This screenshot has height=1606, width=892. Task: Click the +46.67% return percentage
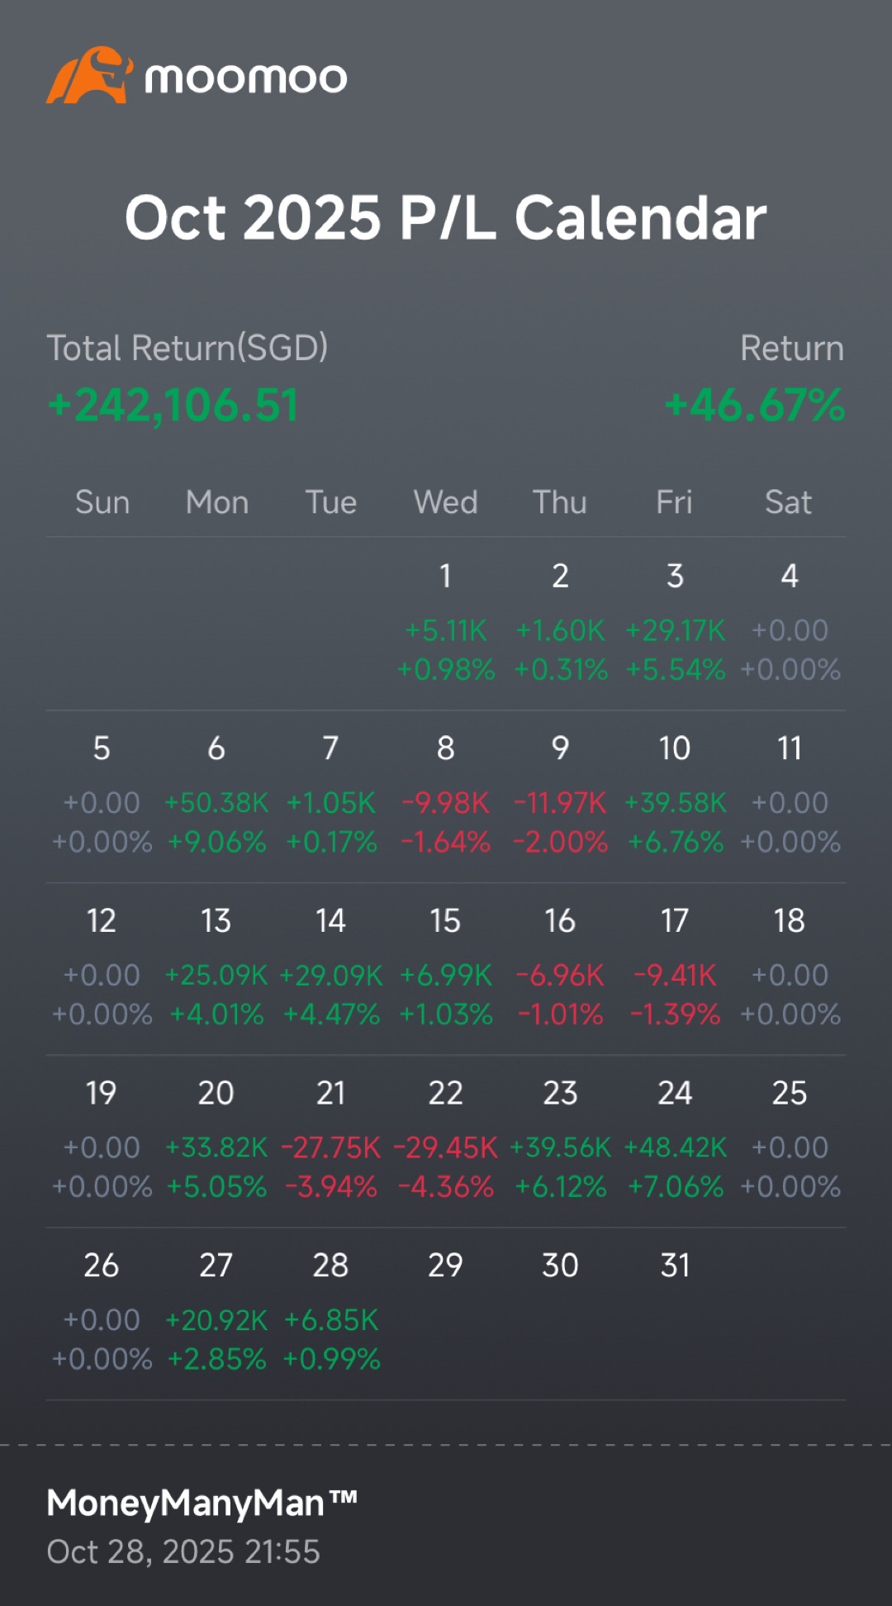[x=754, y=406]
